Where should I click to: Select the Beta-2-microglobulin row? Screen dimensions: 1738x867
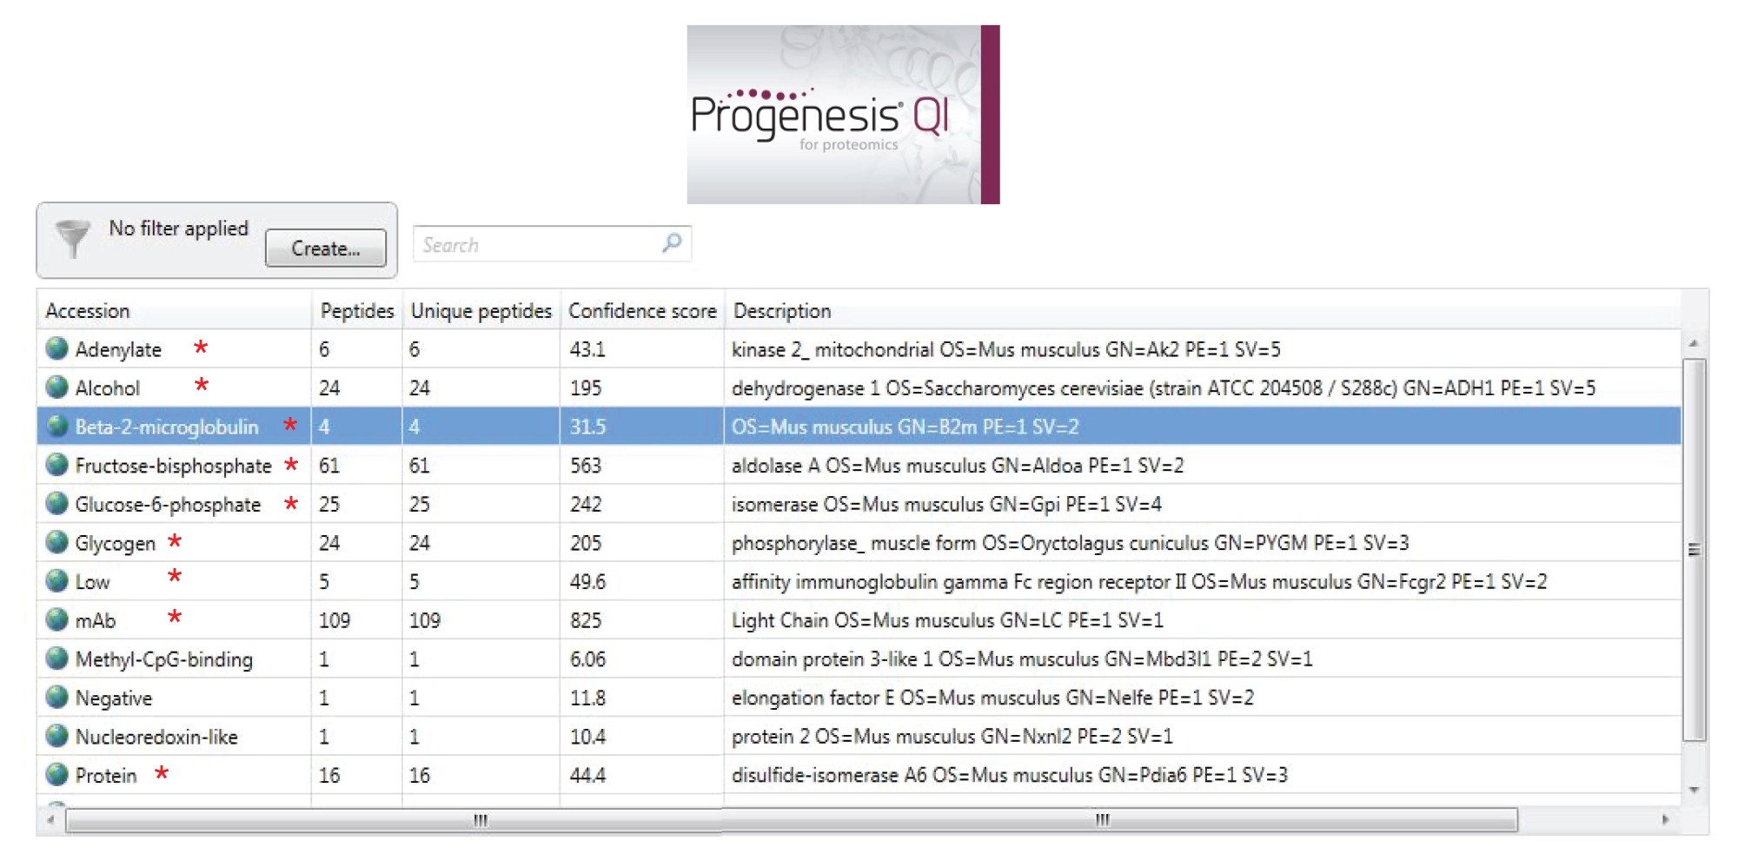[859, 426]
